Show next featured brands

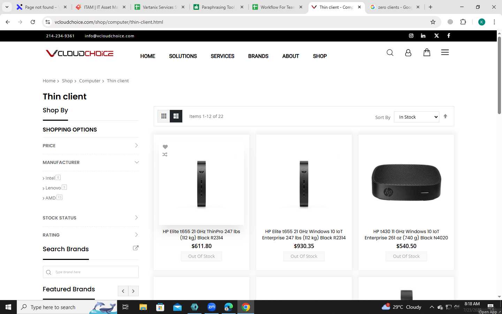134,291
